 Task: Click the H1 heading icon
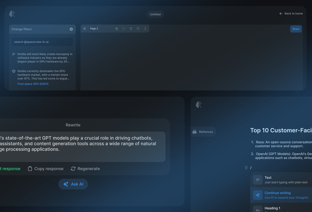pyautogui.click(x=258, y=209)
